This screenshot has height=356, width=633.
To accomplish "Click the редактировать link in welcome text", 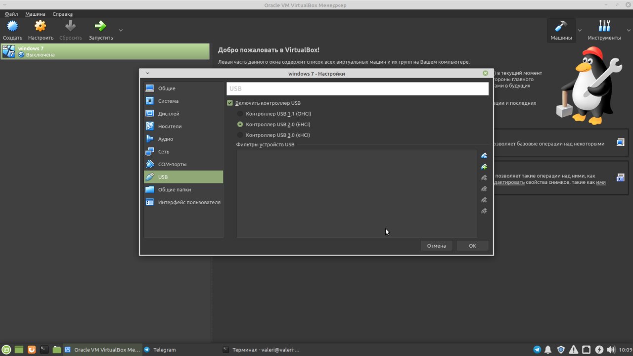I will pos(509,182).
